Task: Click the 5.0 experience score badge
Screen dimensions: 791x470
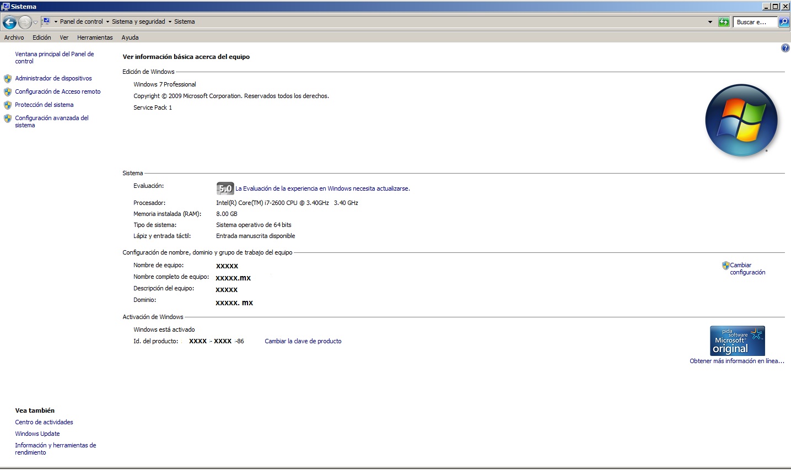Action: point(225,188)
